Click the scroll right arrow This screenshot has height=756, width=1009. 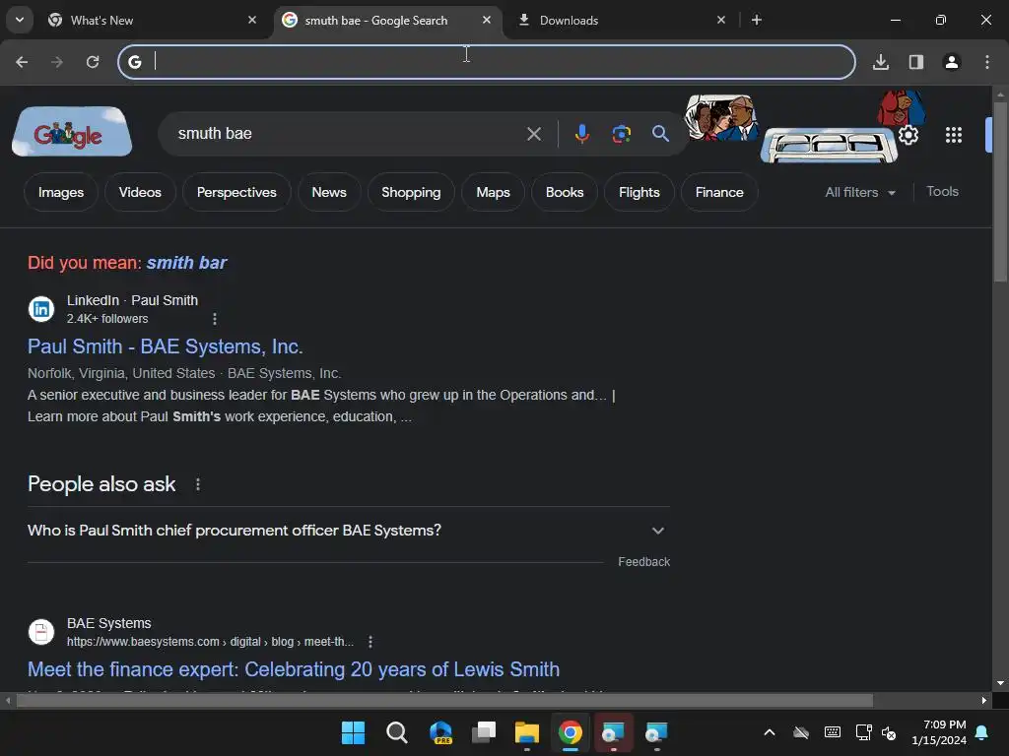coord(984,700)
